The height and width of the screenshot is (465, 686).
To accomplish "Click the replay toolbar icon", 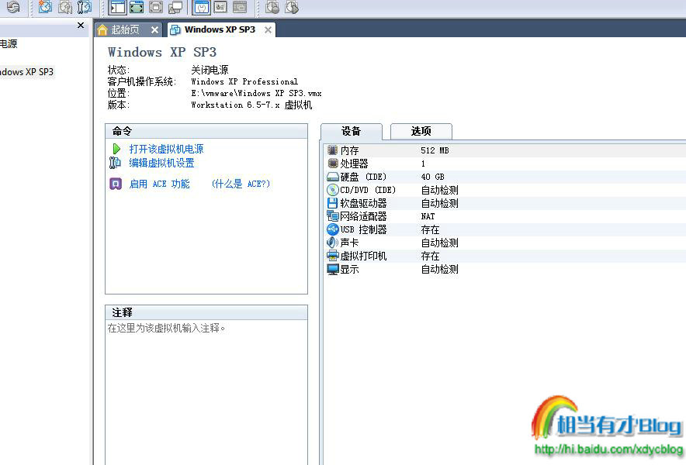I will 292,7.
